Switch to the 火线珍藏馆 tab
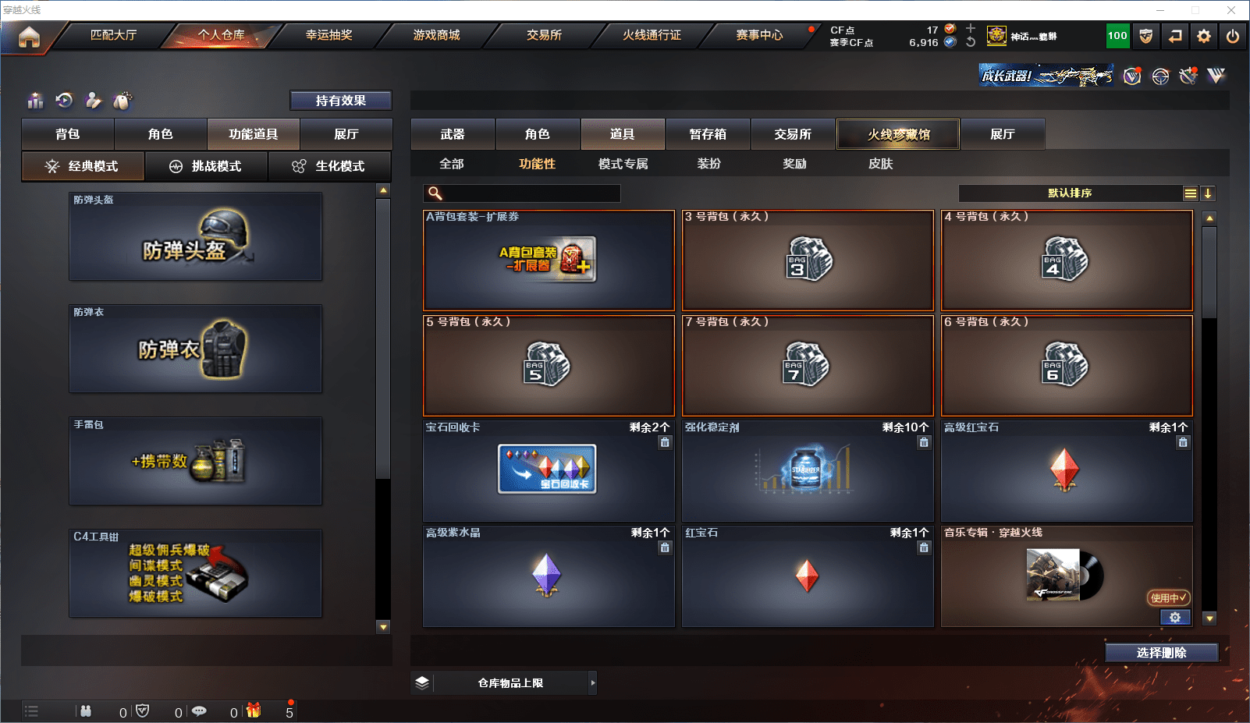Viewport: 1250px width, 723px height. 897,133
